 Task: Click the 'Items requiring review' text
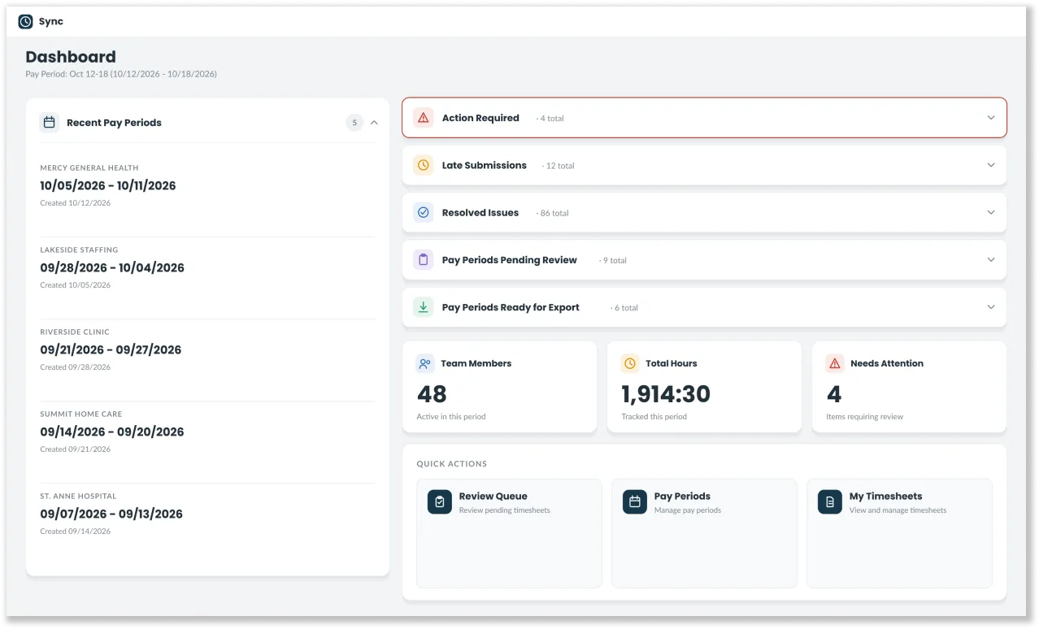(x=865, y=417)
